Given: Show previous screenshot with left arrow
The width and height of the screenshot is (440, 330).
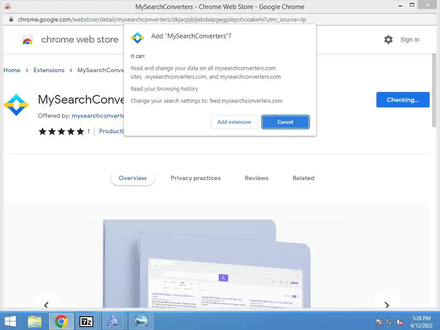Looking at the screenshot, I should pos(46,305).
